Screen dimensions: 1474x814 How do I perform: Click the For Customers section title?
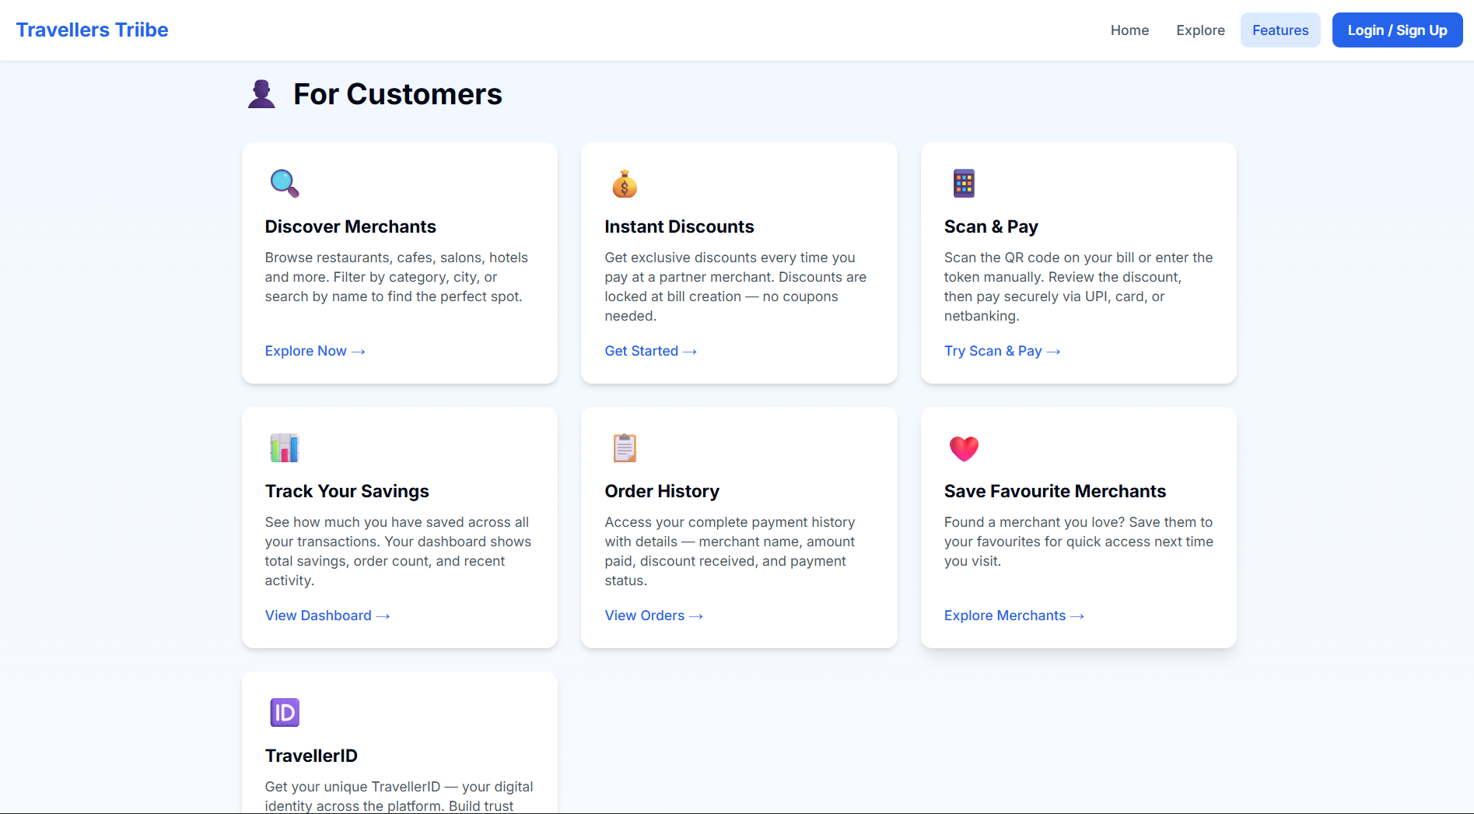397,94
